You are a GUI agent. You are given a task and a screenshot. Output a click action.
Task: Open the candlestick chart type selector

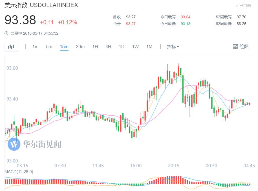pos(11,47)
